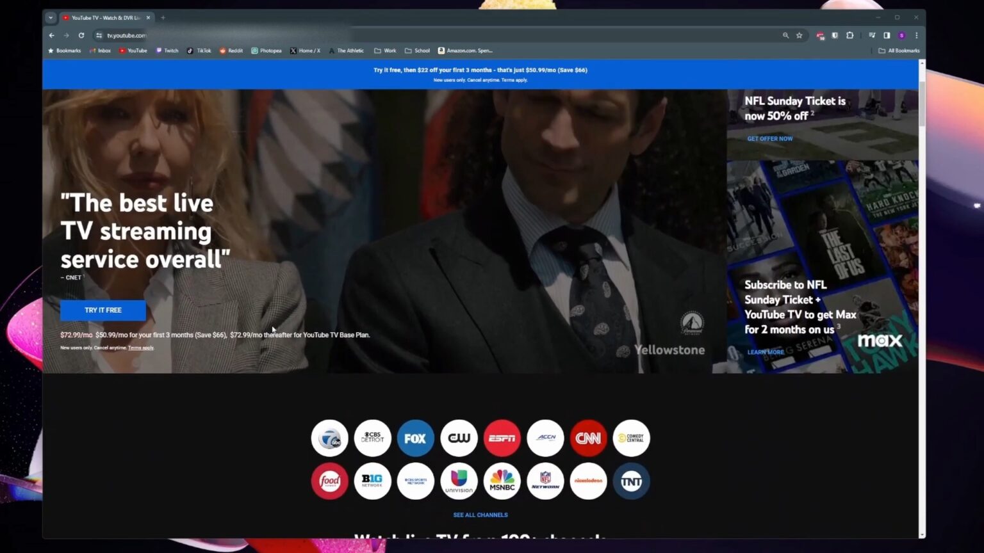The height and width of the screenshot is (553, 984).
Task: Open the Twitch bookmark
Action: click(x=167, y=51)
